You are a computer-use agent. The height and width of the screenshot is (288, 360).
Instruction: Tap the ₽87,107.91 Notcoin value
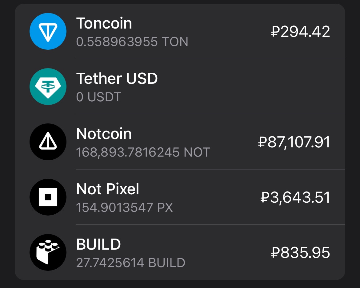pyautogui.click(x=294, y=142)
